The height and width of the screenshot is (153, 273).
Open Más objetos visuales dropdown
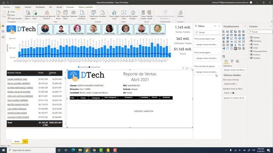[x=133, y=14]
